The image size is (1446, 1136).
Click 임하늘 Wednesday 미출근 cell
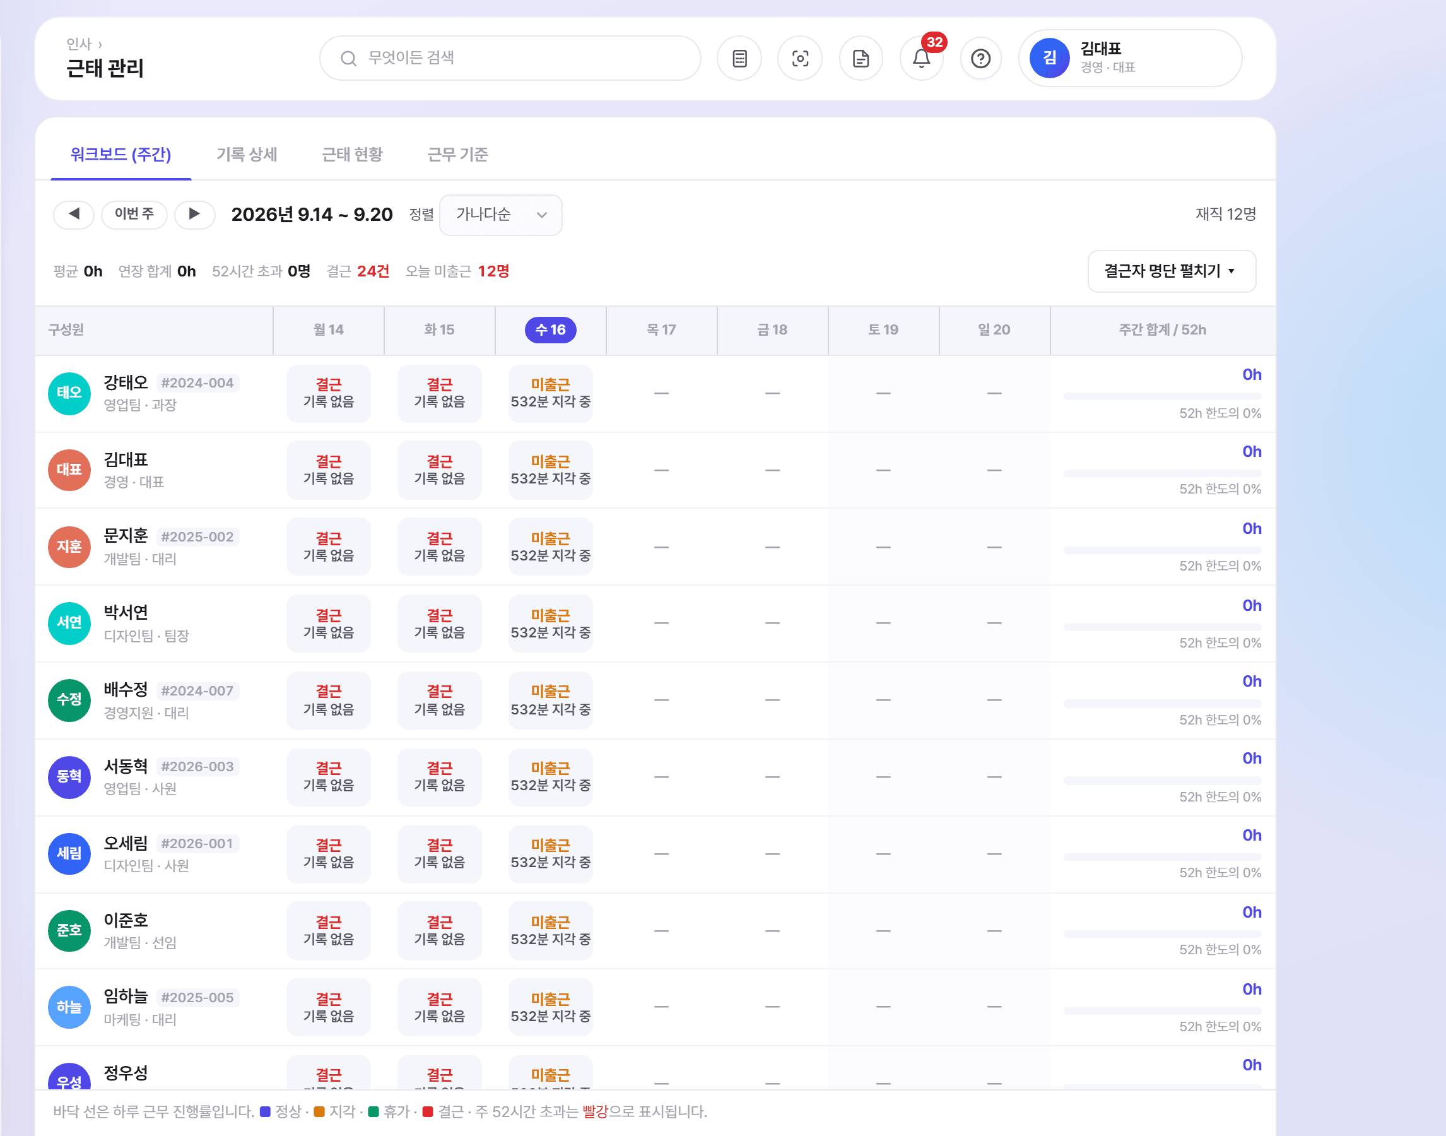(x=551, y=1008)
